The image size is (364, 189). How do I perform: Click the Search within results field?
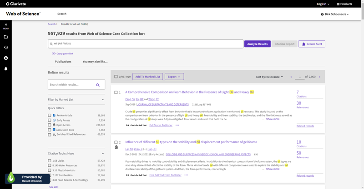click(71, 85)
